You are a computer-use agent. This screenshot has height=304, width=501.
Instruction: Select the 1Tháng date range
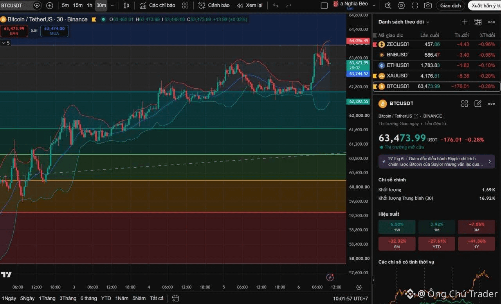pos(47,298)
